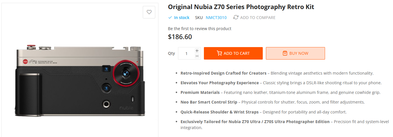Click the Premium Materials bullet text
Viewport: 393px width, 137px height.
(280, 92)
